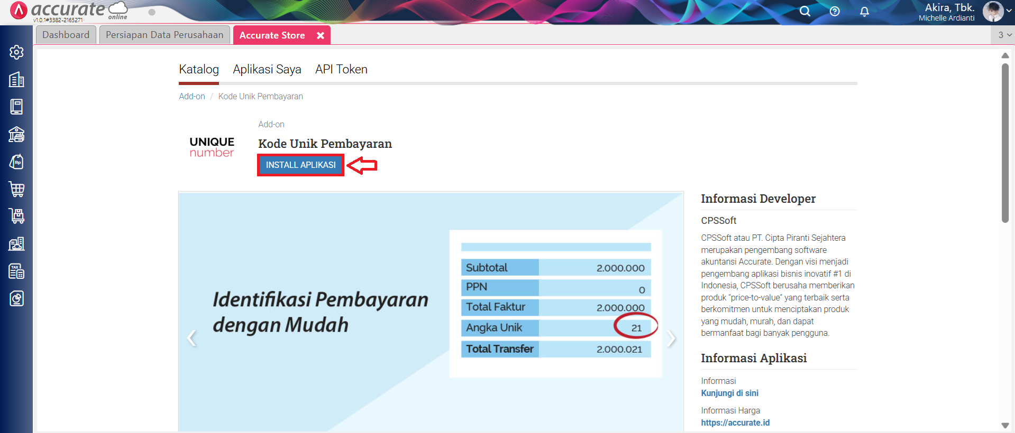Open the Tax calculator sidebar icon

pos(16,271)
